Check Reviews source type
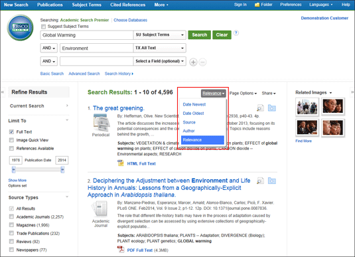The width and height of the screenshot is (355, 257). (x=11, y=241)
